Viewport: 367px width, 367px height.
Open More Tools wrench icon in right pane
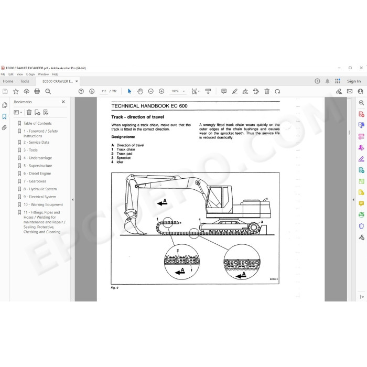tap(361, 238)
